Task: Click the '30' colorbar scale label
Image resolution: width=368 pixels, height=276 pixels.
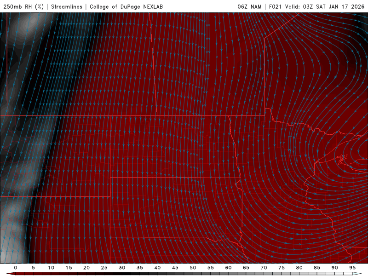Action: tap(122, 268)
